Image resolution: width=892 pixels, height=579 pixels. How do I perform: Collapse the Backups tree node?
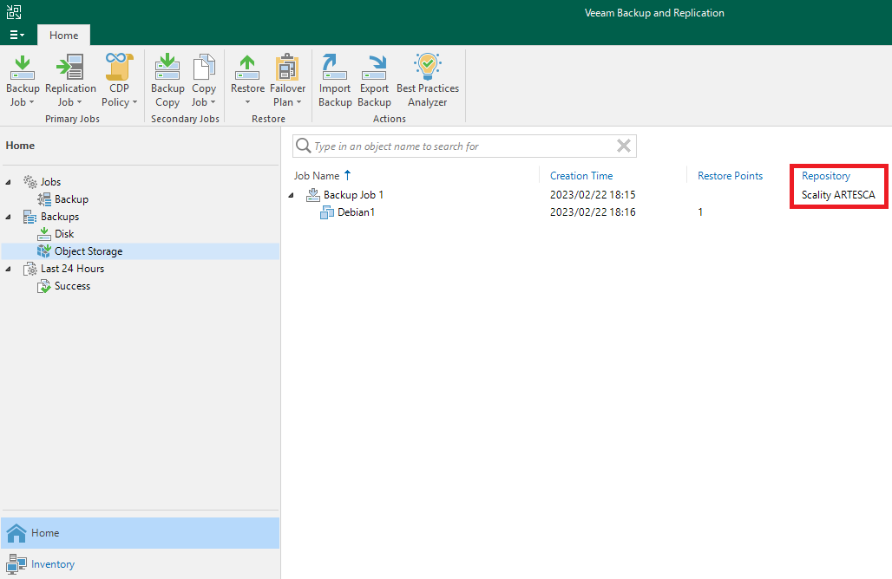[8, 217]
